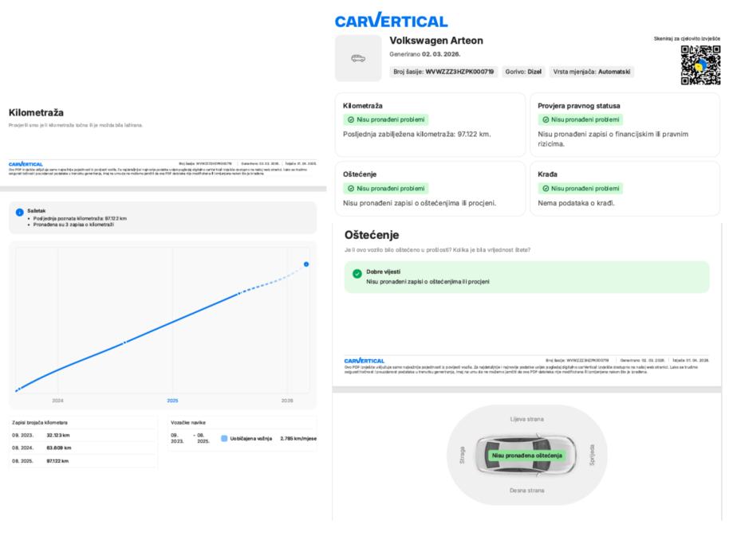This screenshot has width=733, height=540.
Task: Click the QR code for full report
Action: pyautogui.click(x=700, y=65)
